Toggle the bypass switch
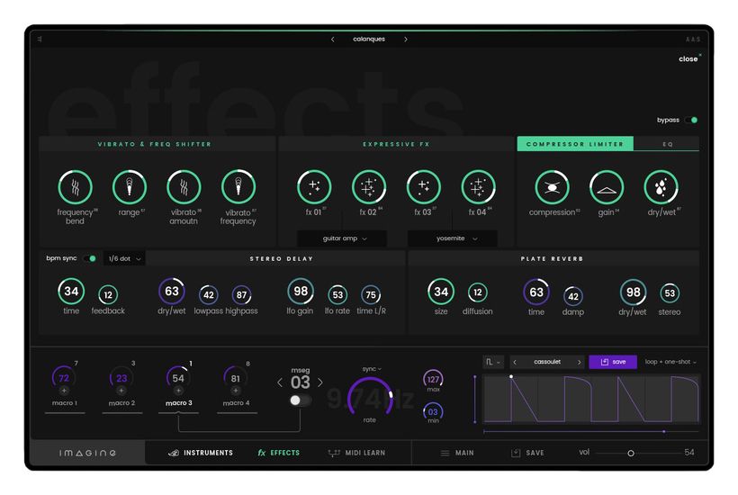 691,120
